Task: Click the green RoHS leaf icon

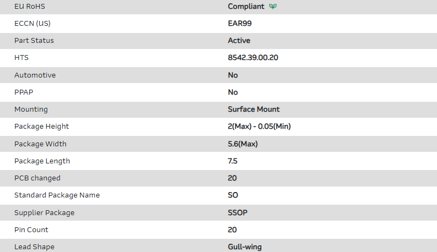Action: pos(273,7)
